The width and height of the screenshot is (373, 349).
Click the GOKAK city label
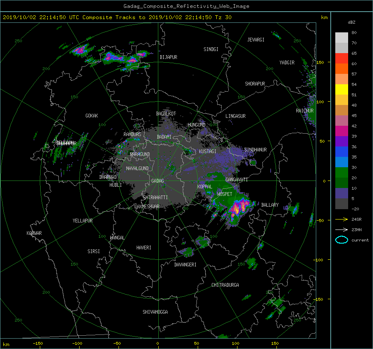[92, 116]
